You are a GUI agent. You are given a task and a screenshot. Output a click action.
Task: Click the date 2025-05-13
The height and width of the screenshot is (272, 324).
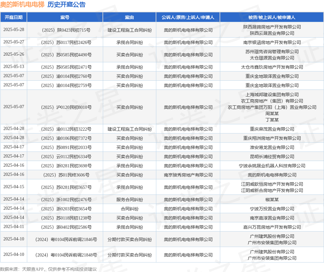pos(14,66)
